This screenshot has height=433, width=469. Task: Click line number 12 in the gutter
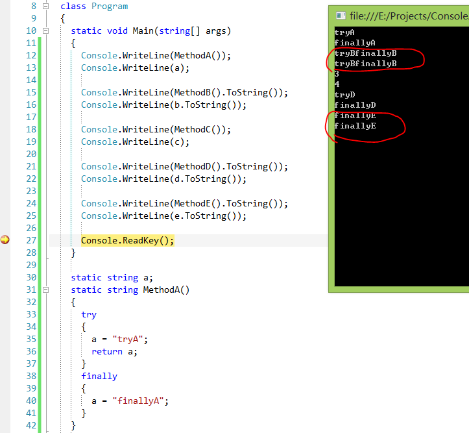[x=31, y=56]
